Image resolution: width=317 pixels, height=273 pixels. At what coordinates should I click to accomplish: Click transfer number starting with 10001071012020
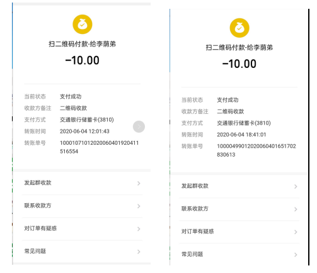pos(99,147)
